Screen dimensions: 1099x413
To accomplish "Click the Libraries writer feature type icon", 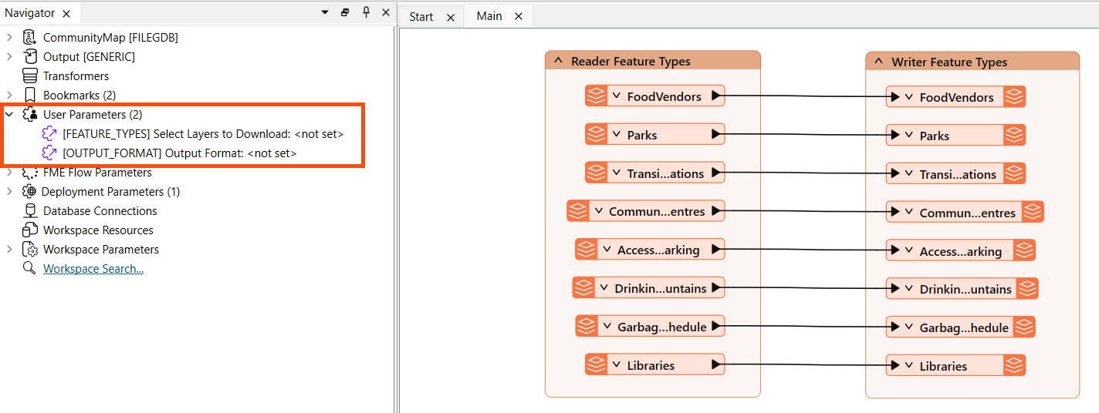I will [1014, 366].
